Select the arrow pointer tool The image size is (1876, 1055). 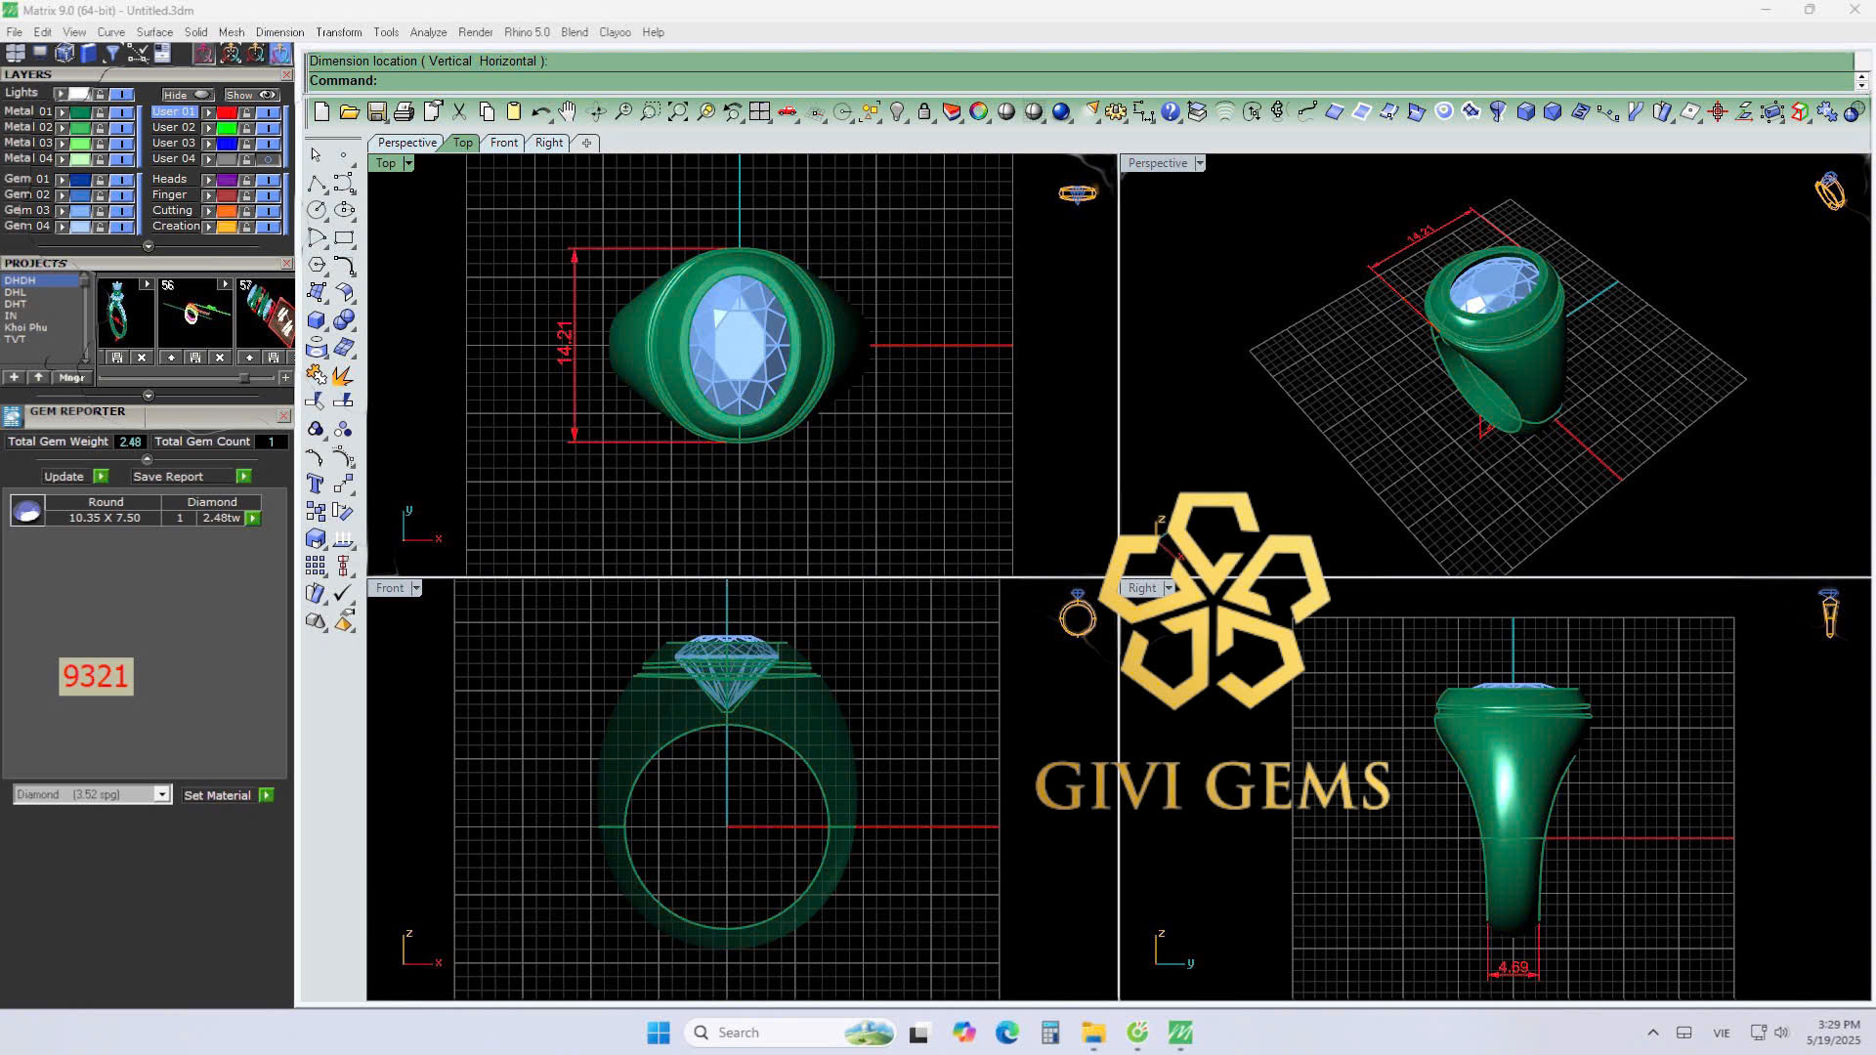(316, 155)
